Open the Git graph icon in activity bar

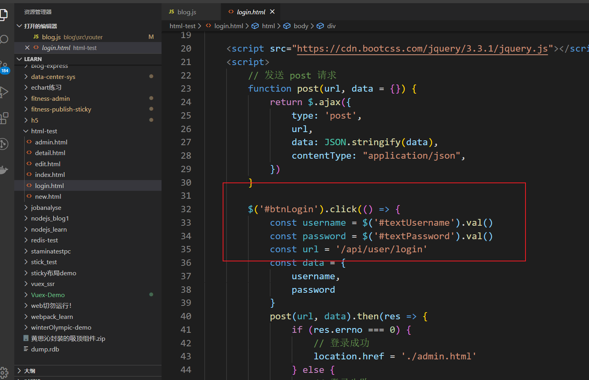pyautogui.click(x=4, y=144)
